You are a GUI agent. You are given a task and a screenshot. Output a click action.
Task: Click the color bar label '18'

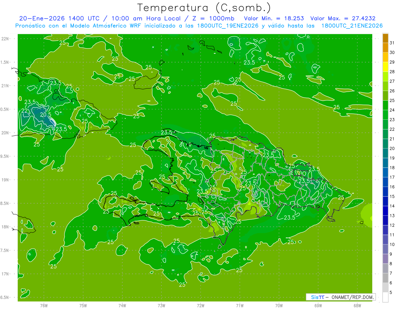click(x=392, y=168)
